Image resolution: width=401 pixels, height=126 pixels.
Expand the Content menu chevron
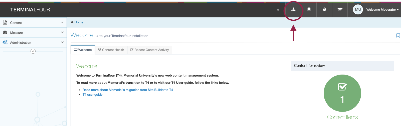click(62, 22)
